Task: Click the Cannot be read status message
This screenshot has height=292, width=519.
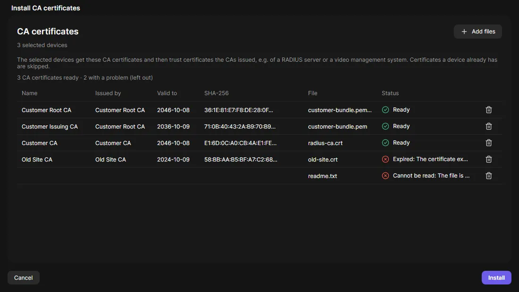Action: pyautogui.click(x=431, y=176)
